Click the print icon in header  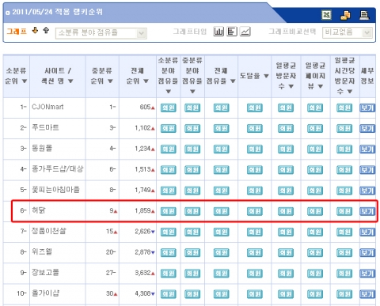364,15
